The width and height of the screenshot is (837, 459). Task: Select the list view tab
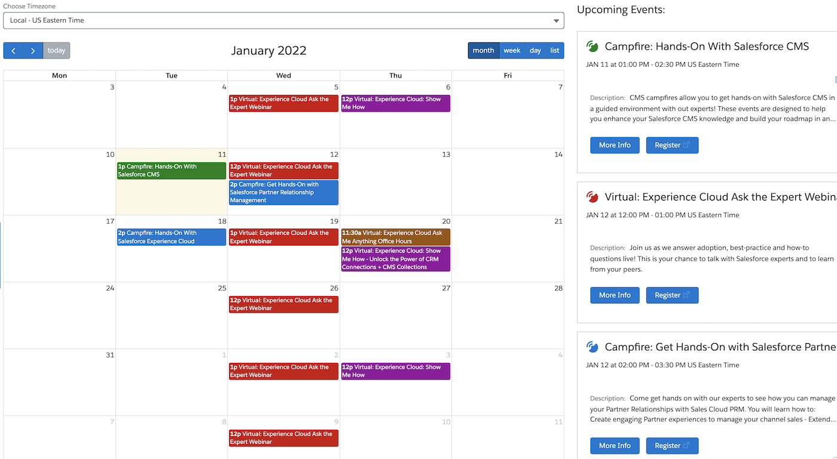click(554, 51)
